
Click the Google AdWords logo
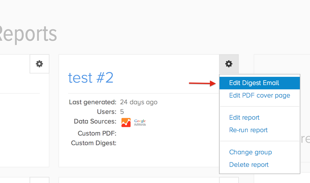pyautogui.click(x=140, y=123)
